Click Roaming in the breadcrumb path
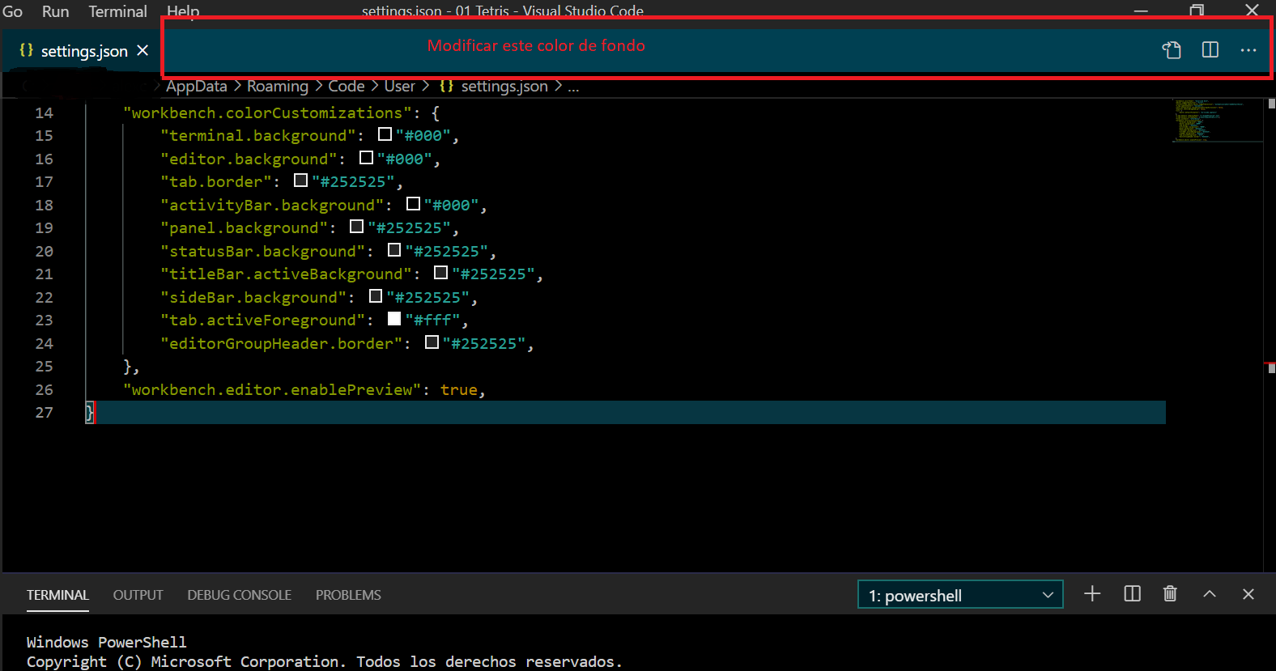The height and width of the screenshot is (671, 1276). (x=278, y=86)
